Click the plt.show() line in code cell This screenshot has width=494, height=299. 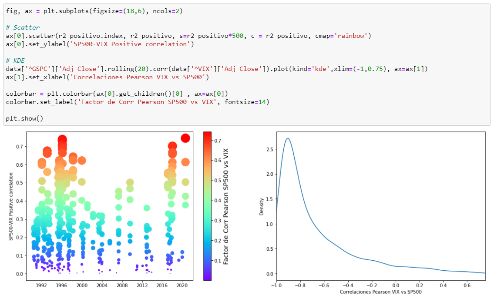(x=25, y=118)
